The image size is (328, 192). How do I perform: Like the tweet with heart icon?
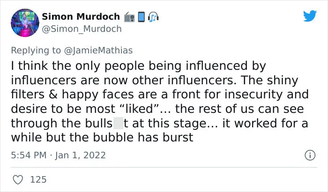point(18,180)
